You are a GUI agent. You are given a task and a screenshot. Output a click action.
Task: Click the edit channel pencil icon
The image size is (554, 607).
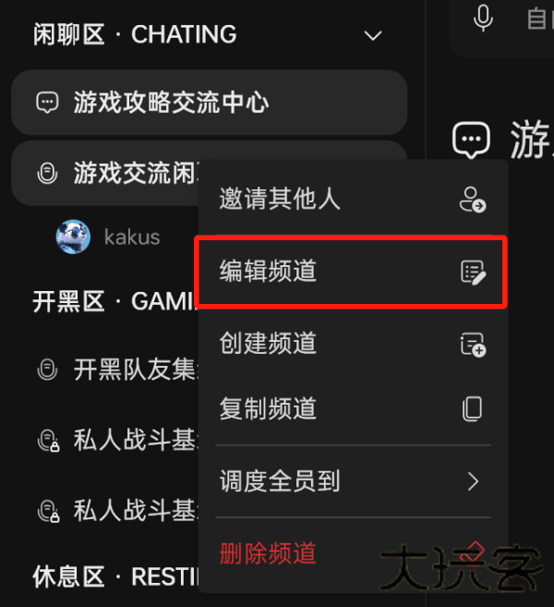coord(473,273)
